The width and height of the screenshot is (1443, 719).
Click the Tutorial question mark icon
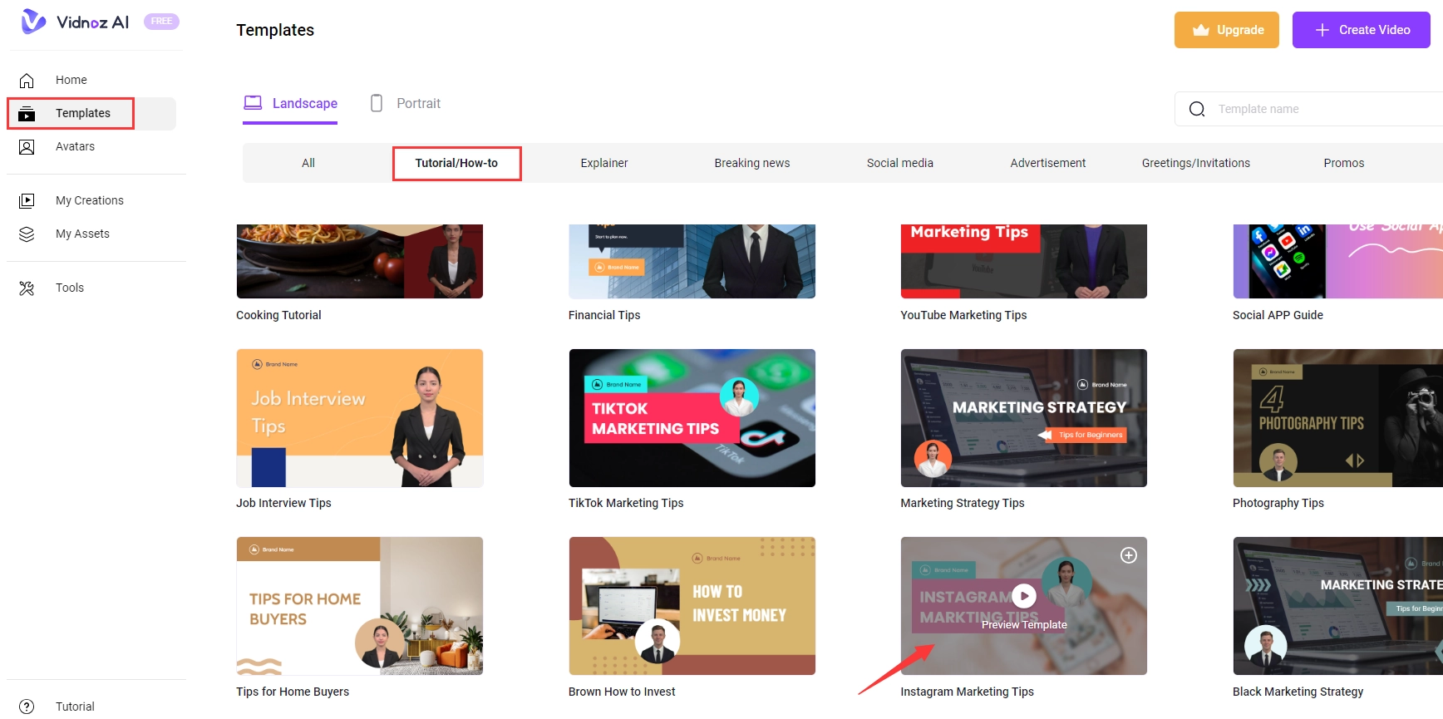click(27, 707)
